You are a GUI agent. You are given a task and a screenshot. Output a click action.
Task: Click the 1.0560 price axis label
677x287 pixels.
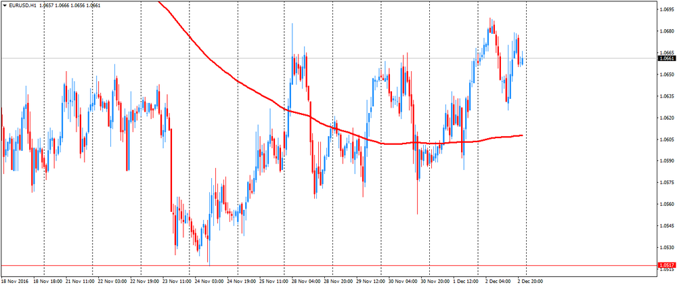[666, 204]
